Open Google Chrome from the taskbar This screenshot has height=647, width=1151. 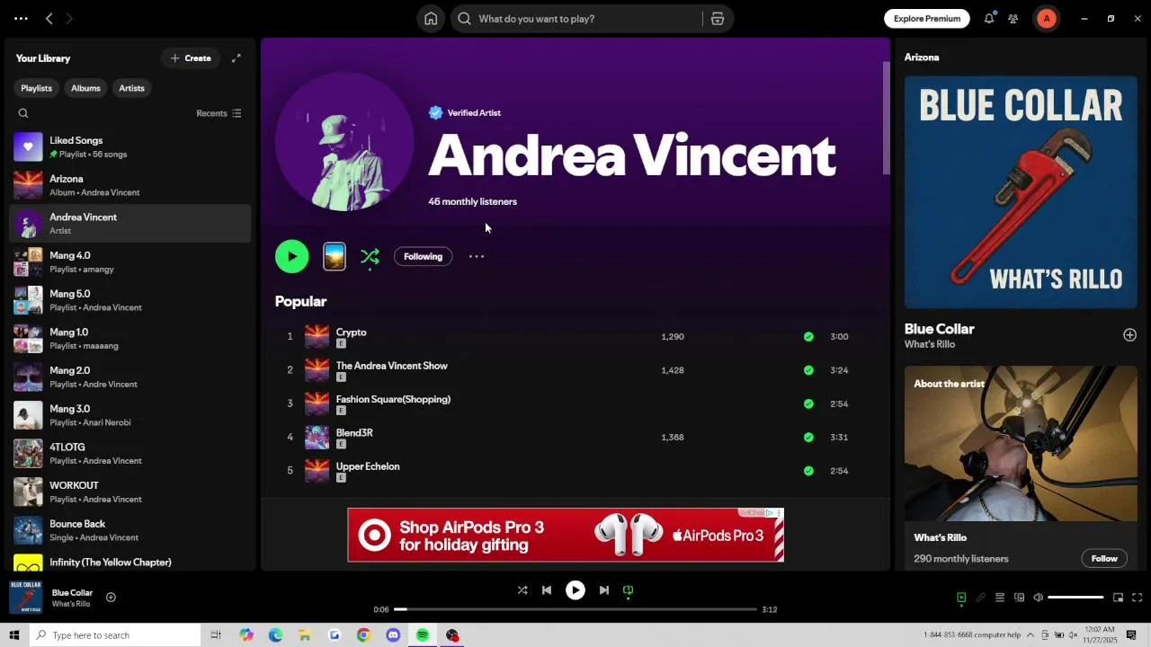[x=363, y=635]
